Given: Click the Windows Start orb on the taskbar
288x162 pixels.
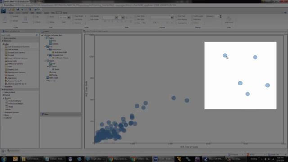Looking at the screenshot, I should click(x=4, y=159).
